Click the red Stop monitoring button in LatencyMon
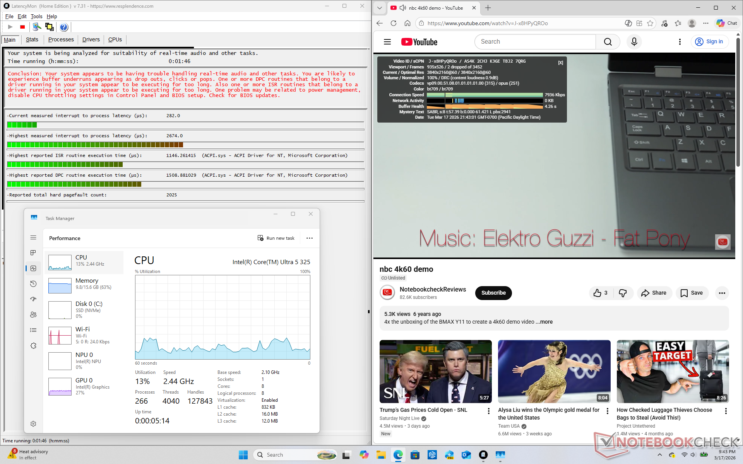 [22, 27]
